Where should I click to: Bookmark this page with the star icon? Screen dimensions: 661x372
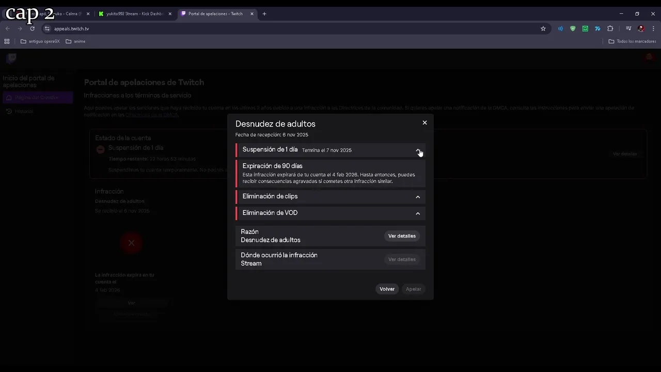click(x=543, y=28)
